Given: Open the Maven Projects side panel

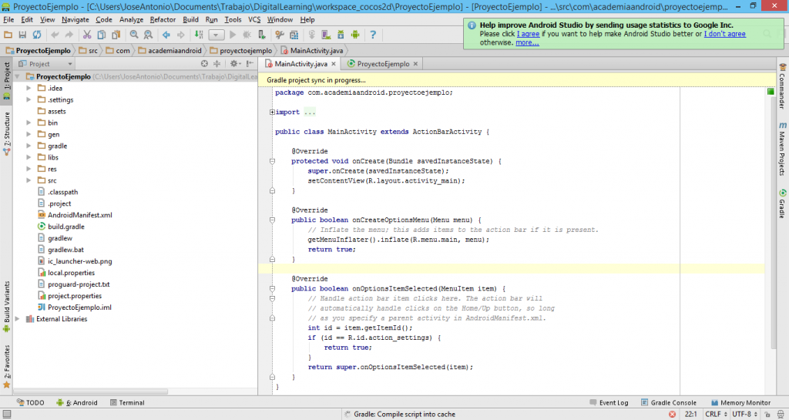Looking at the screenshot, I should tap(783, 149).
